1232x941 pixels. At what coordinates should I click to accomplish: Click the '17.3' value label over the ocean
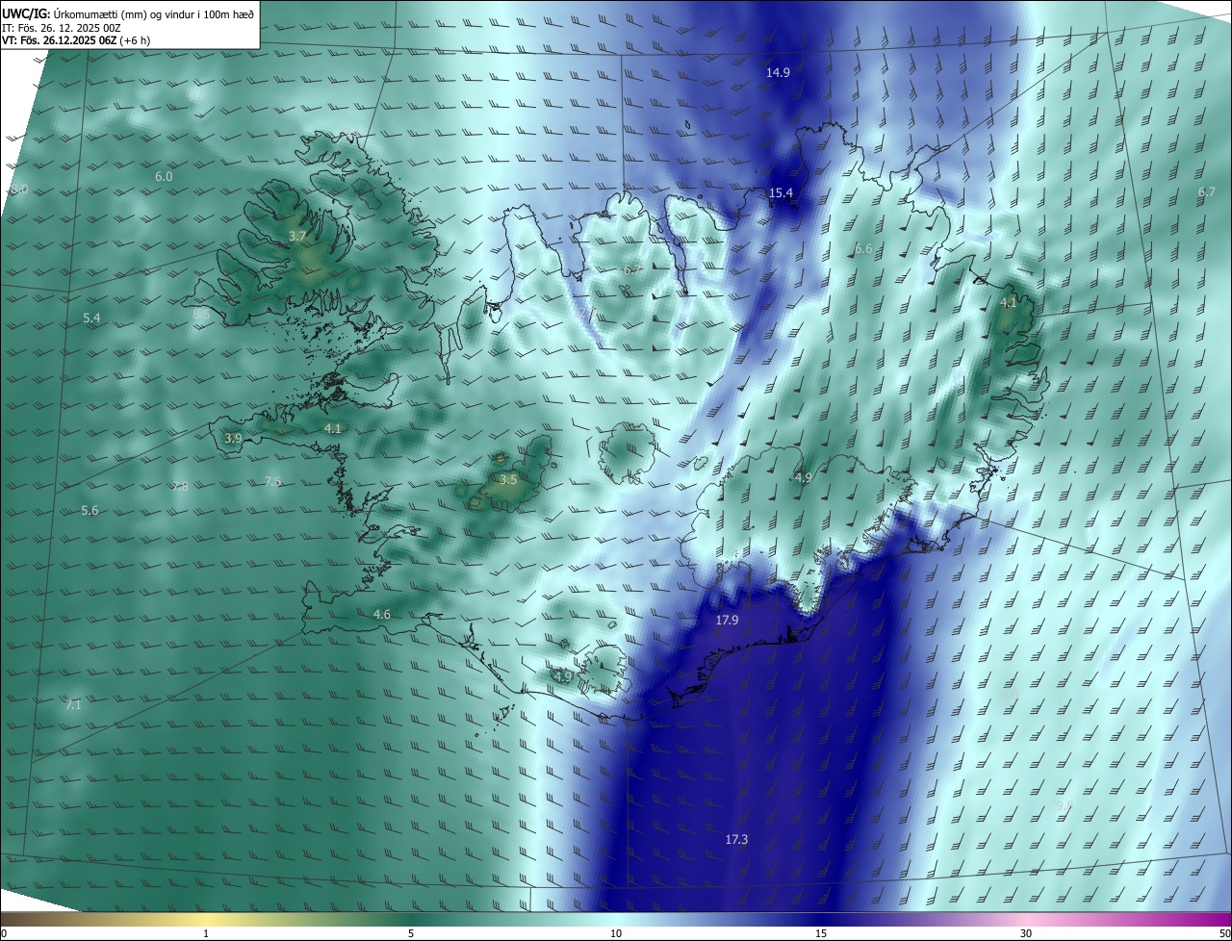click(x=736, y=840)
